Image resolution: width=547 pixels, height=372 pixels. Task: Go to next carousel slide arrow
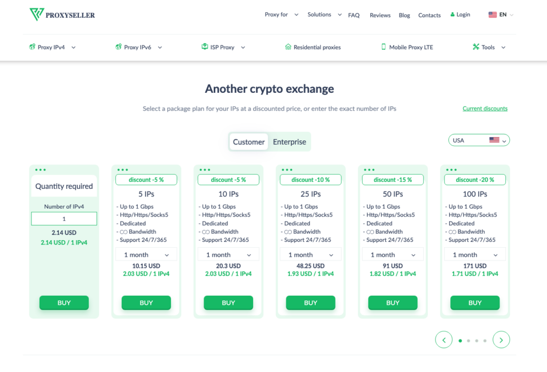[501, 339]
